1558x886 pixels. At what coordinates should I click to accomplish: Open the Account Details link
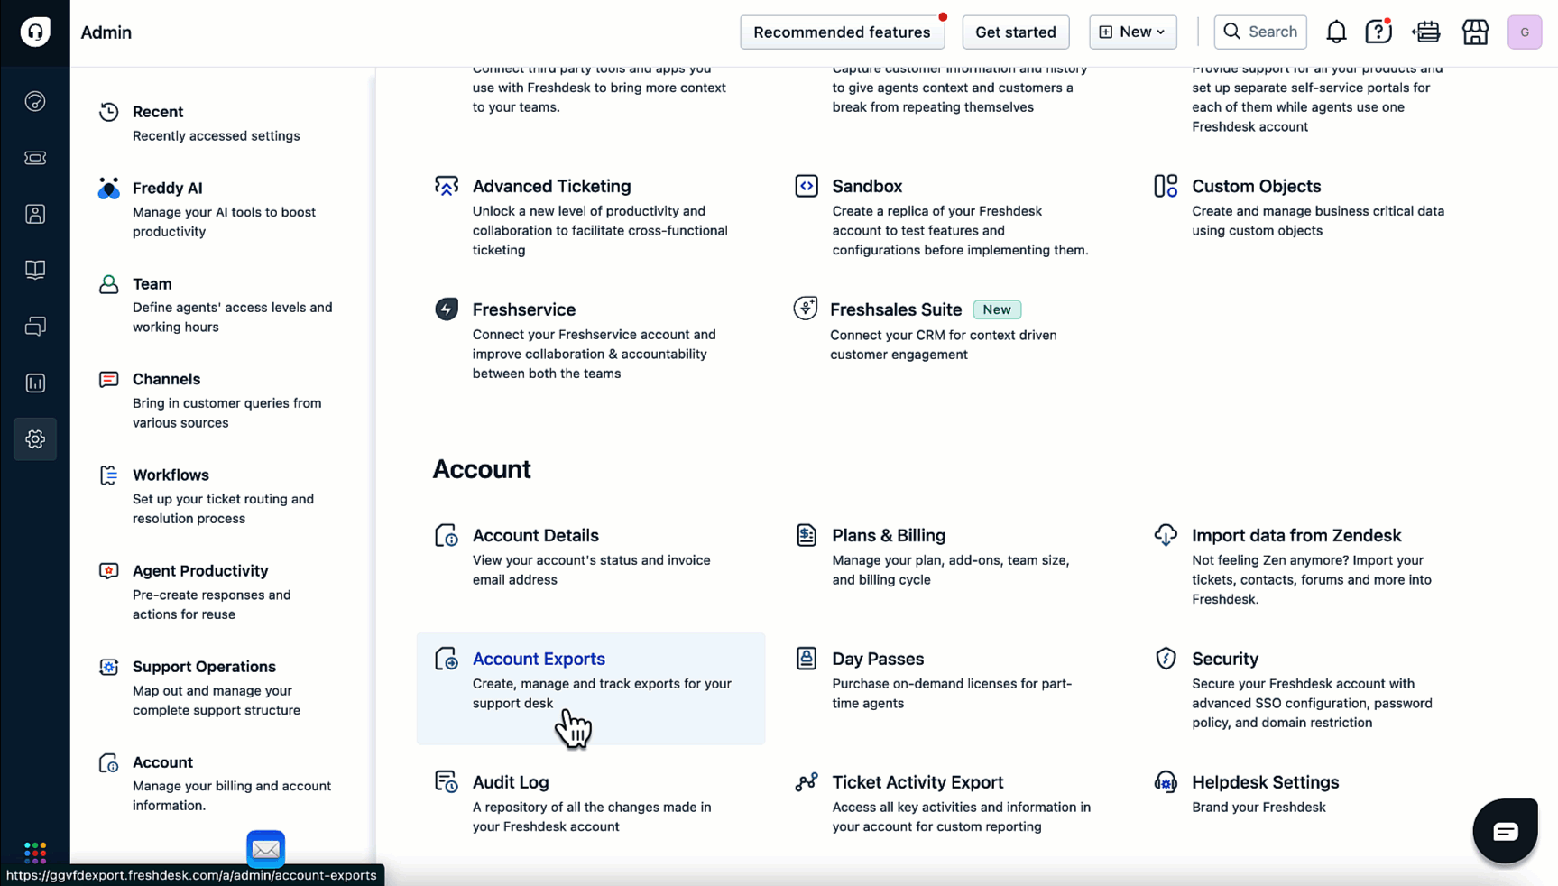tap(536, 535)
